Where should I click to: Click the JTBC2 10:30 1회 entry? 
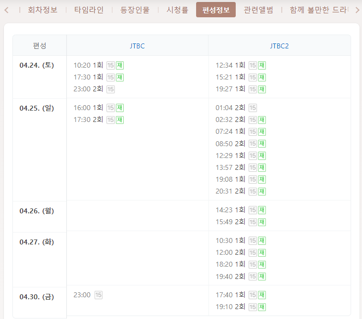(241, 240)
